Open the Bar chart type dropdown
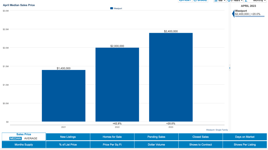Viewport: 268px width, 150px height. [x=219, y=1]
